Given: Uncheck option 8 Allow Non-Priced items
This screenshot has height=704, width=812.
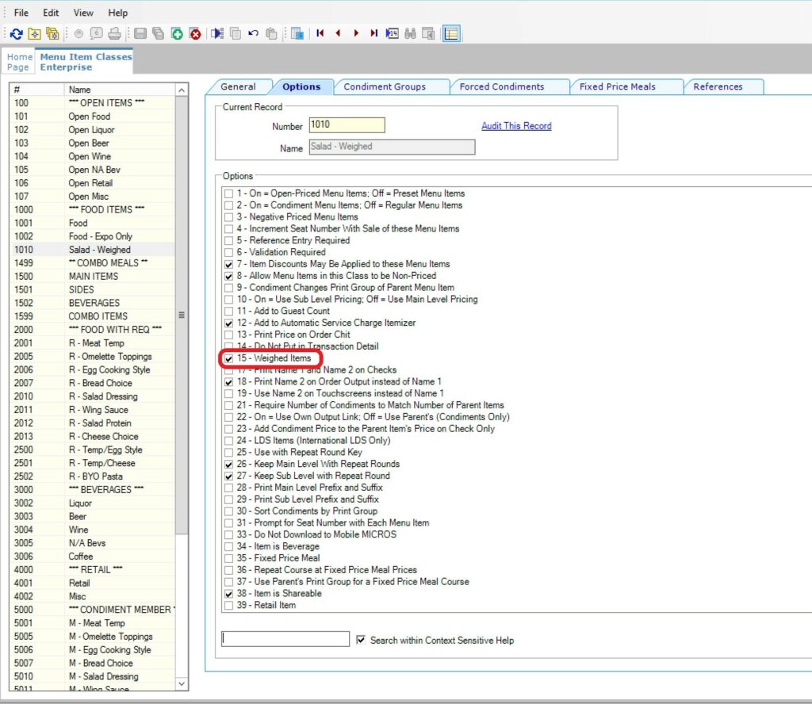Looking at the screenshot, I should pyautogui.click(x=228, y=277).
